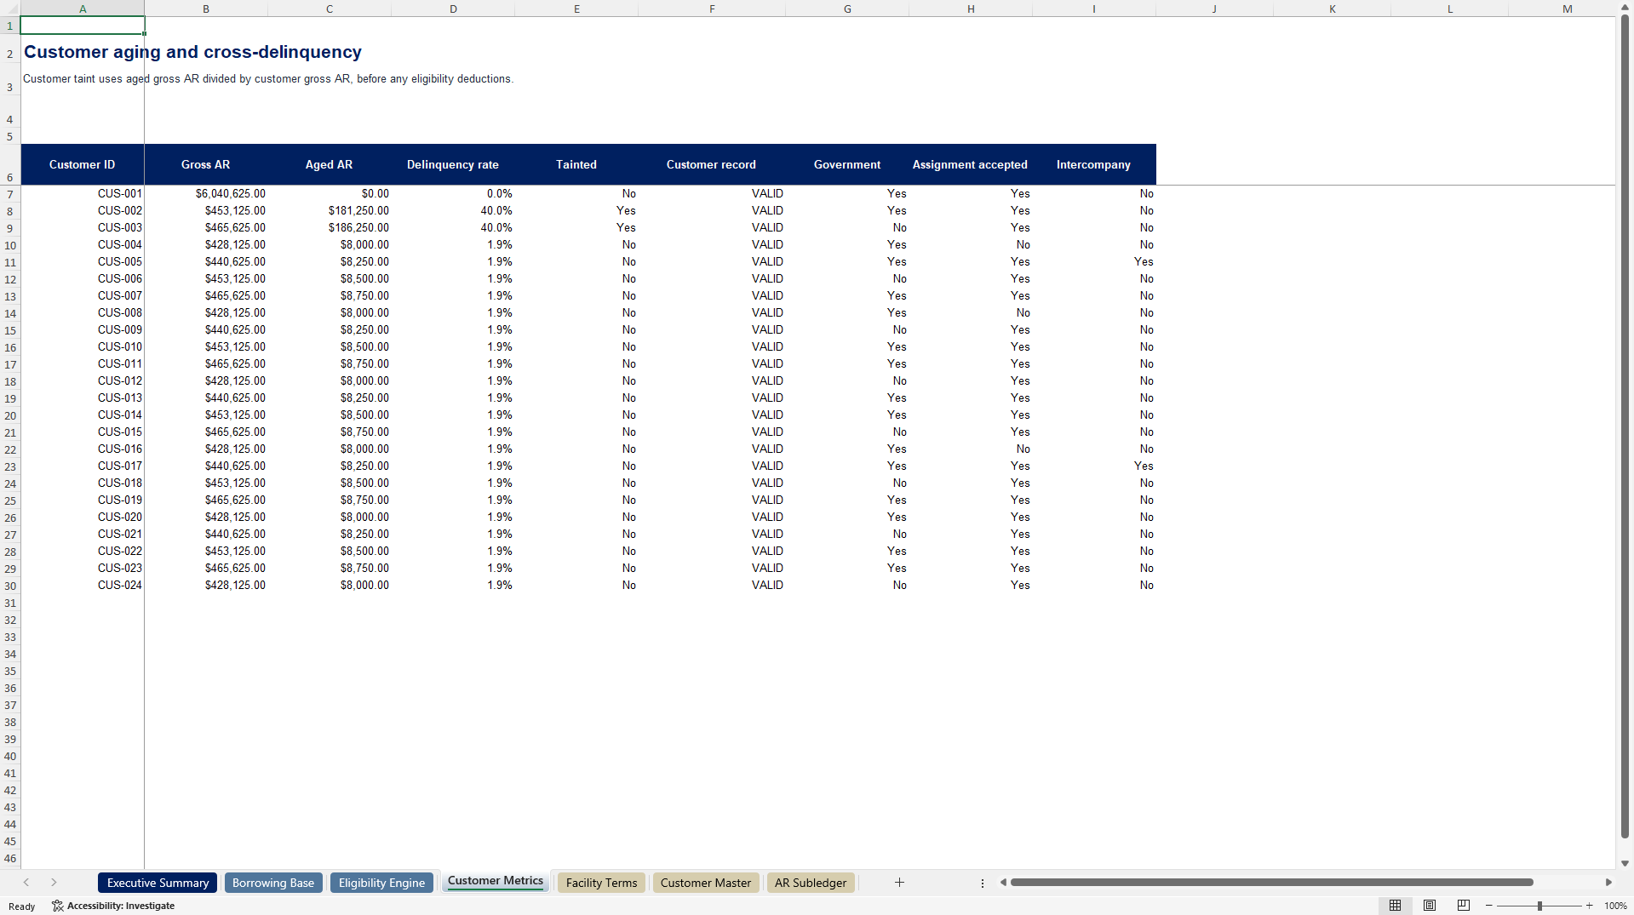Click the Government header cell
The width and height of the screenshot is (1634, 915).
click(847, 164)
